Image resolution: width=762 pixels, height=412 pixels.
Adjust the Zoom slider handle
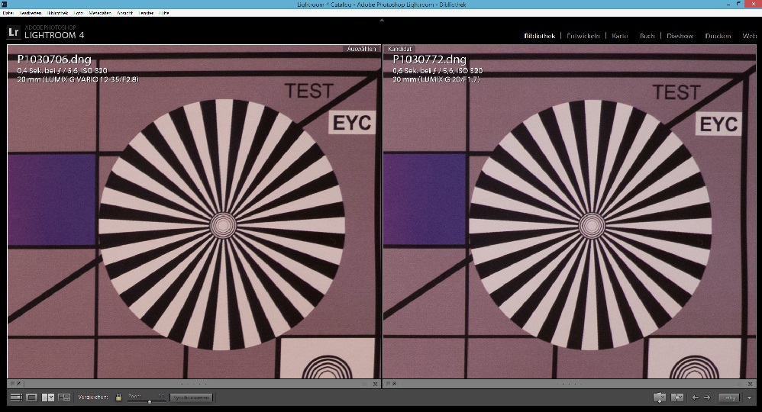[150, 400]
